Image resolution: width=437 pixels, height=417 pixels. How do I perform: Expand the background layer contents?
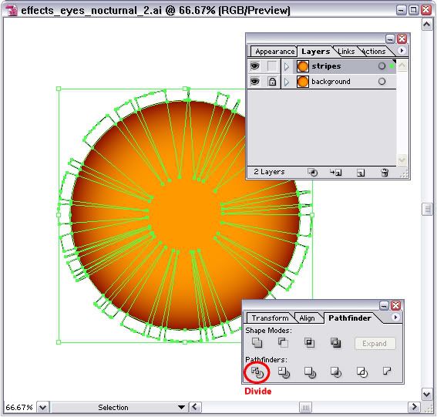coord(287,82)
